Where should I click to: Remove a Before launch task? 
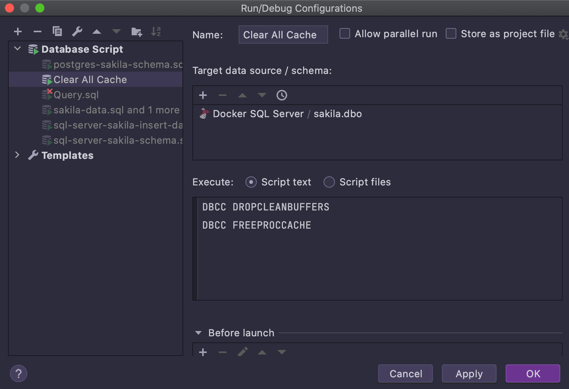click(223, 352)
